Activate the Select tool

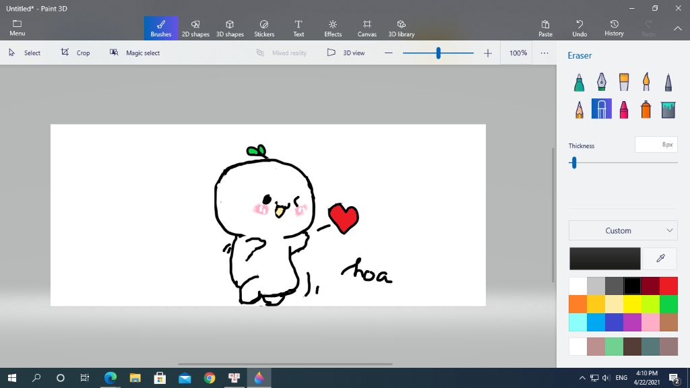click(x=25, y=53)
